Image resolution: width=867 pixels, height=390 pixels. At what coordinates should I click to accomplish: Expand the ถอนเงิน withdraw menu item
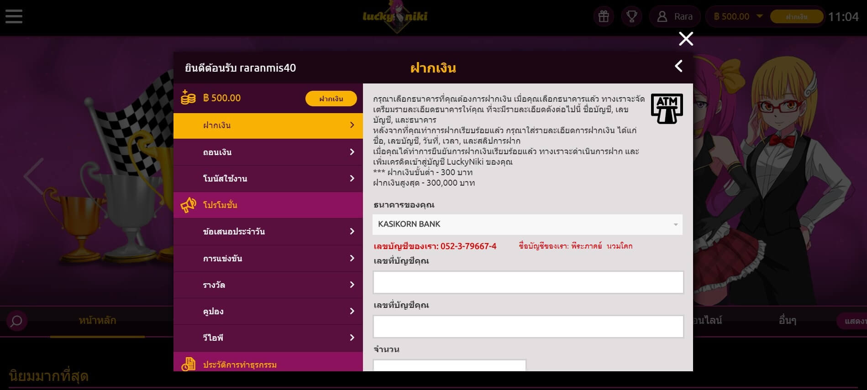coord(268,152)
